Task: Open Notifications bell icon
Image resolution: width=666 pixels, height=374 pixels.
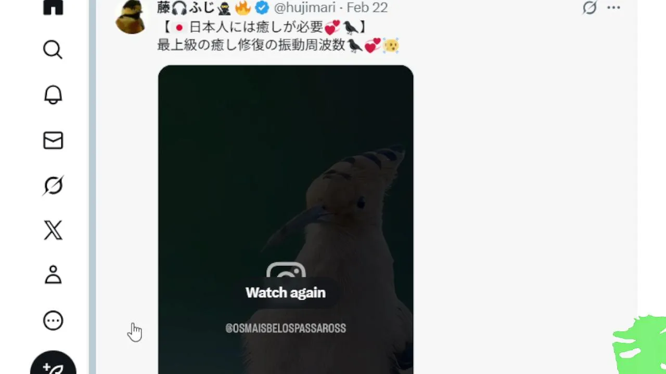Action: pyautogui.click(x=53, y=95)
